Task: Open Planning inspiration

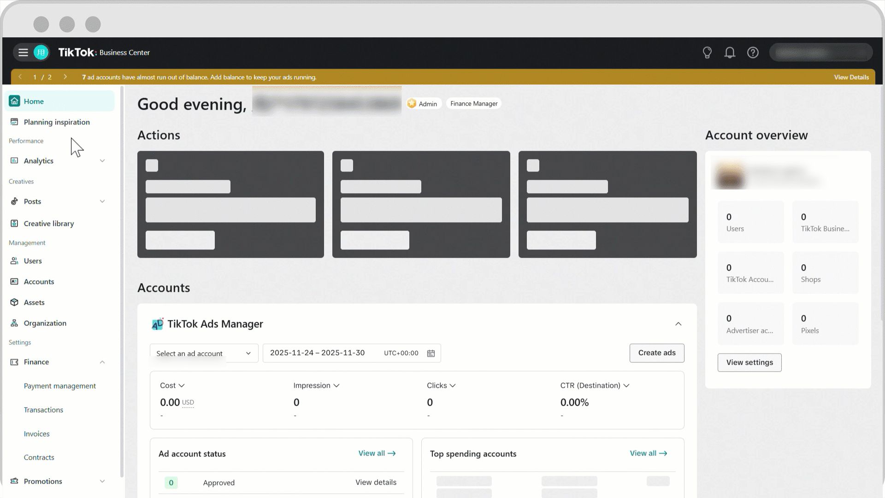Action: pos(57,122)
